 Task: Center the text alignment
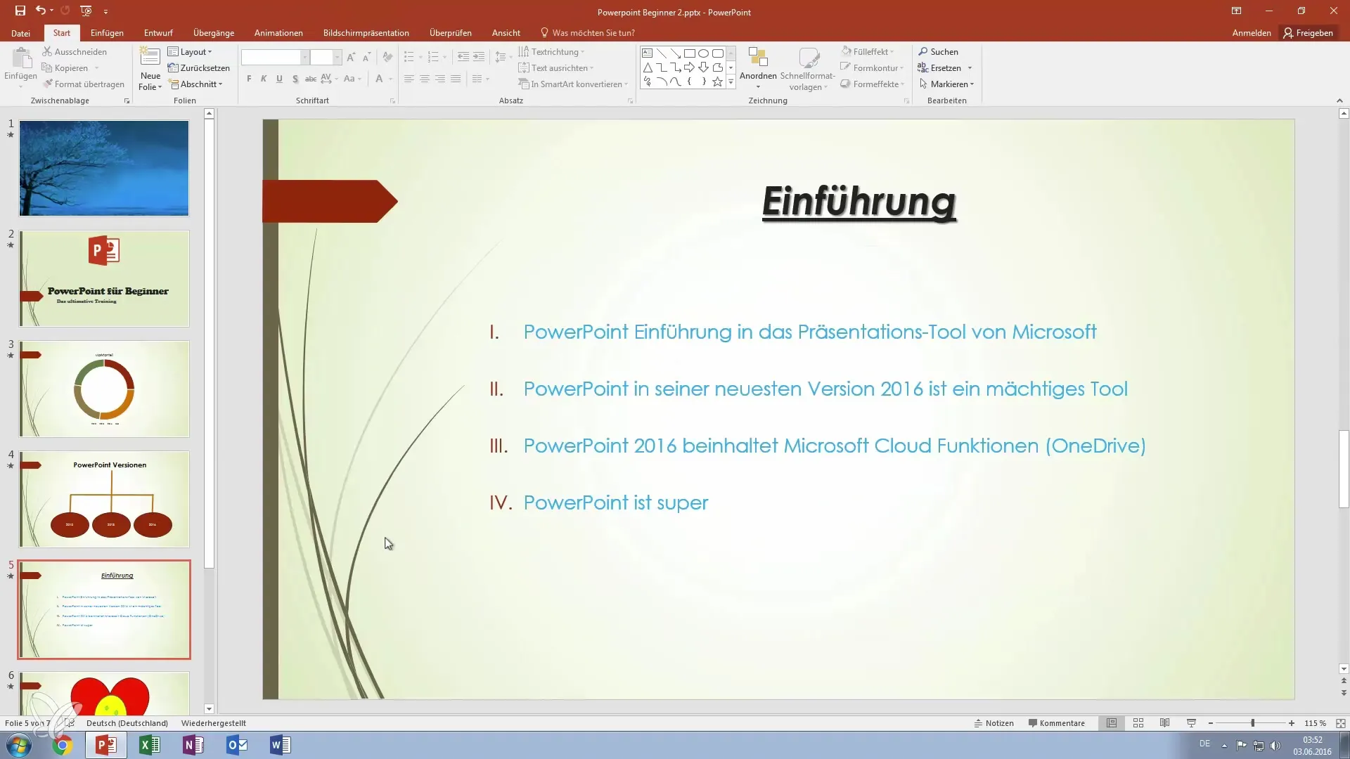coord(424,79)
